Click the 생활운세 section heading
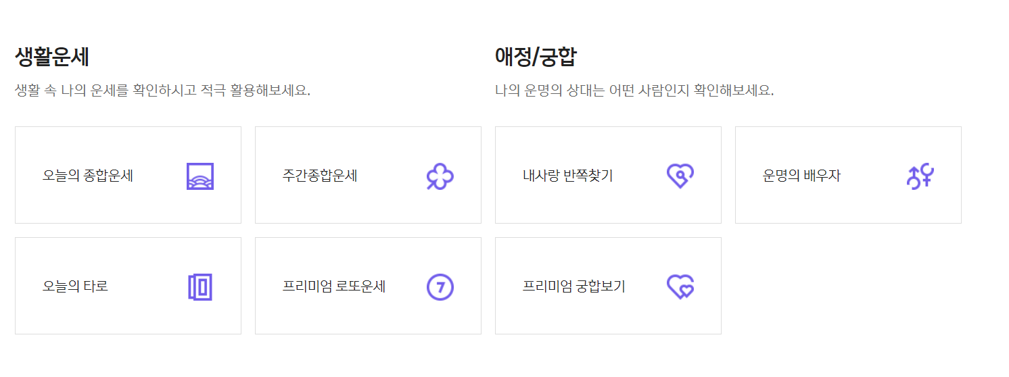This screenshot has height=377, width=1009. pos(52,57)
